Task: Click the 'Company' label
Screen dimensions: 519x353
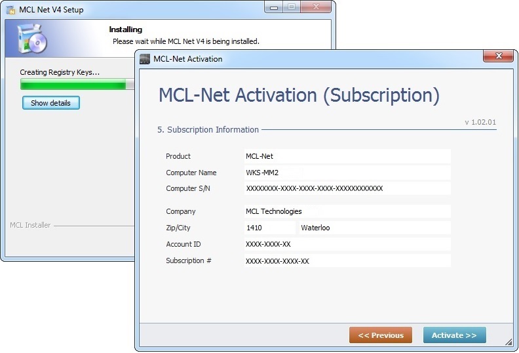Action: 181,211
